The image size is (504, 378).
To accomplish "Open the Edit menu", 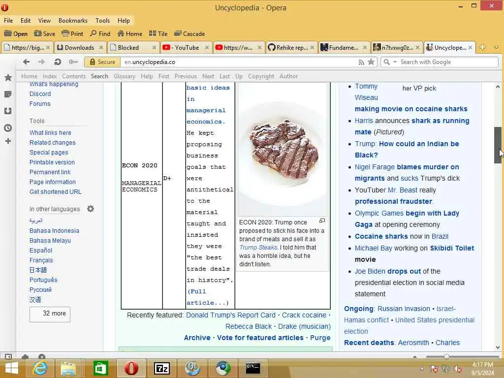I will point(26,21).
